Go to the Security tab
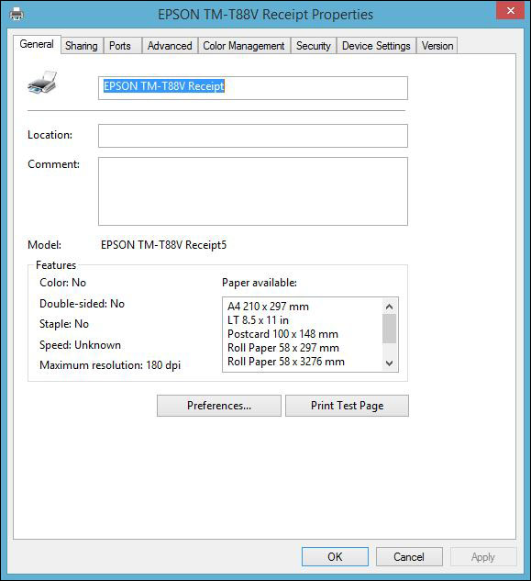Image resolution: width=531 pixels, height=581 pixels. (314, 46)
